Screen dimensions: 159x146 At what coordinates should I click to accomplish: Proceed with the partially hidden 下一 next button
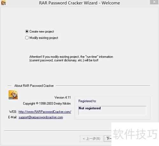[108, 139]
